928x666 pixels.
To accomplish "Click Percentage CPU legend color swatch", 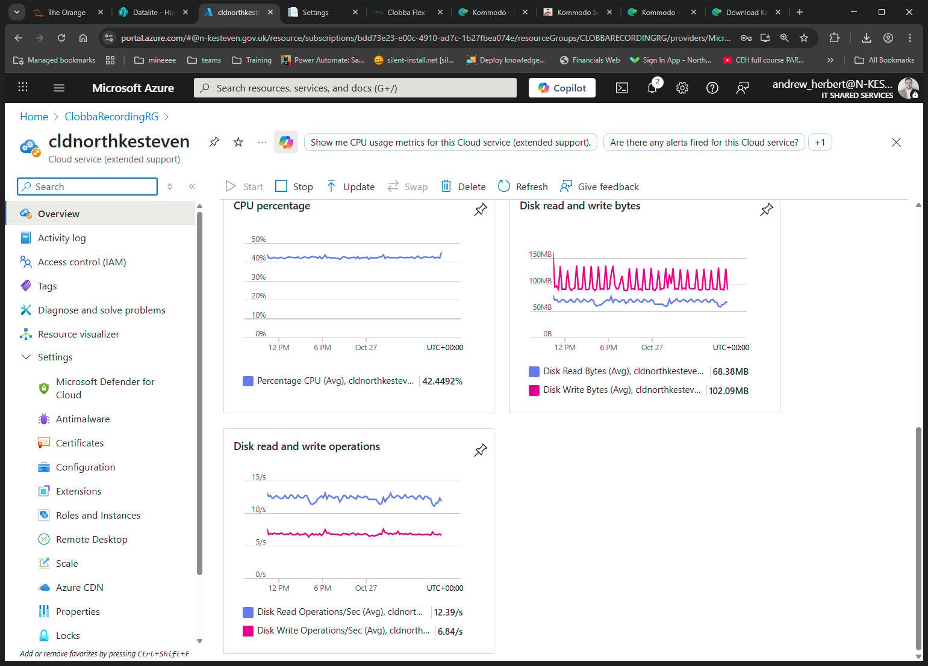I will (x=248, y=381).
